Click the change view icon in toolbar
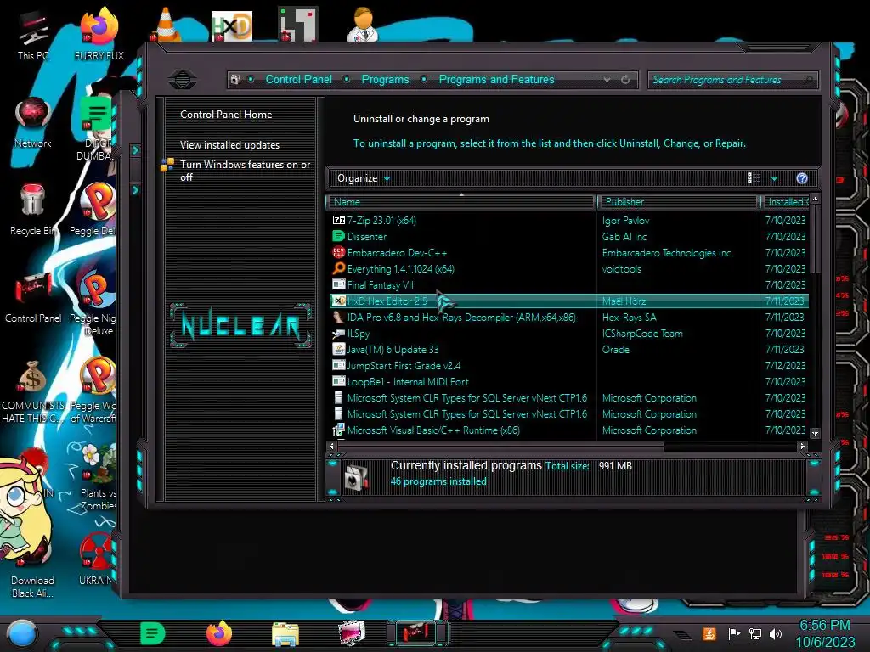The height and width of the screenshot is (652, 870). 754,178
